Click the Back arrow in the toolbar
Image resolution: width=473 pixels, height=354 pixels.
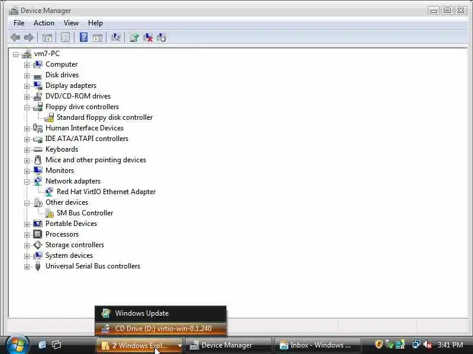pyautogui.click(x=15, y=38)
